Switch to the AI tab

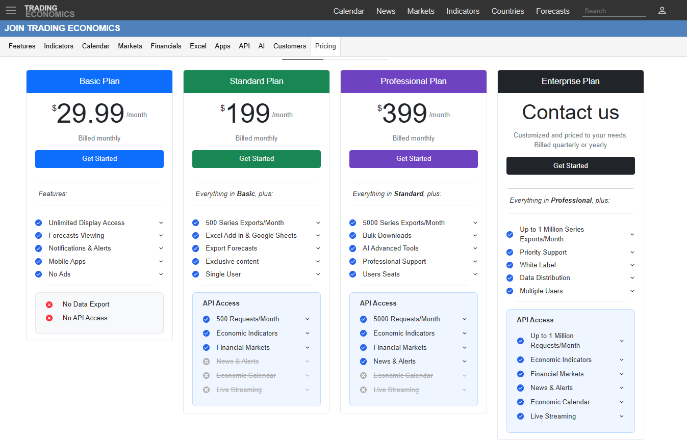click(262, 46)
